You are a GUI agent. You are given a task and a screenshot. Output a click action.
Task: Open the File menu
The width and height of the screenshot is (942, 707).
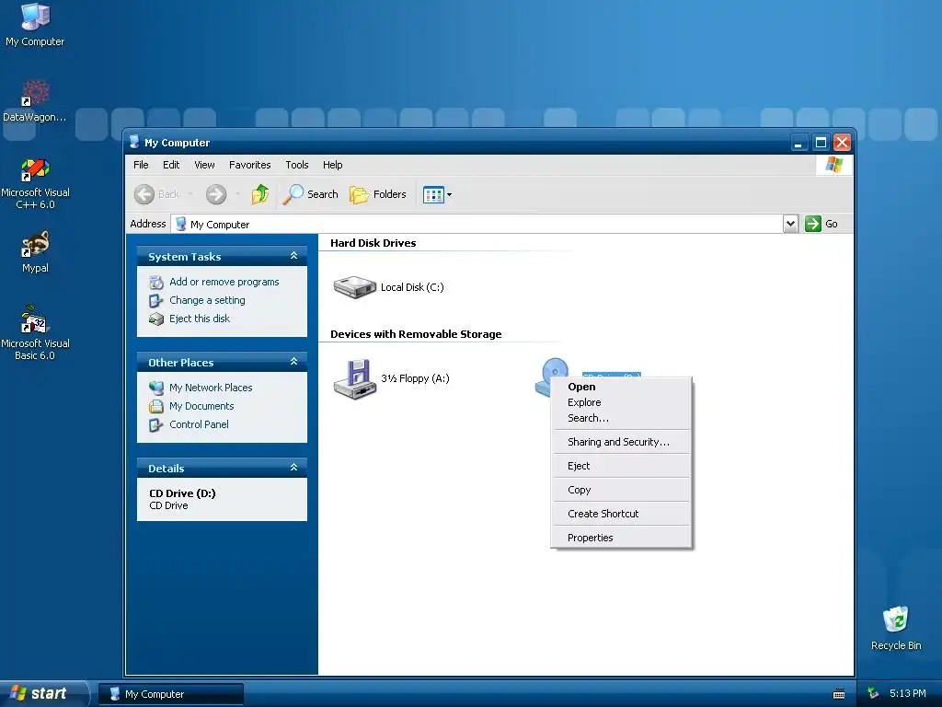[x=141, y=165]
